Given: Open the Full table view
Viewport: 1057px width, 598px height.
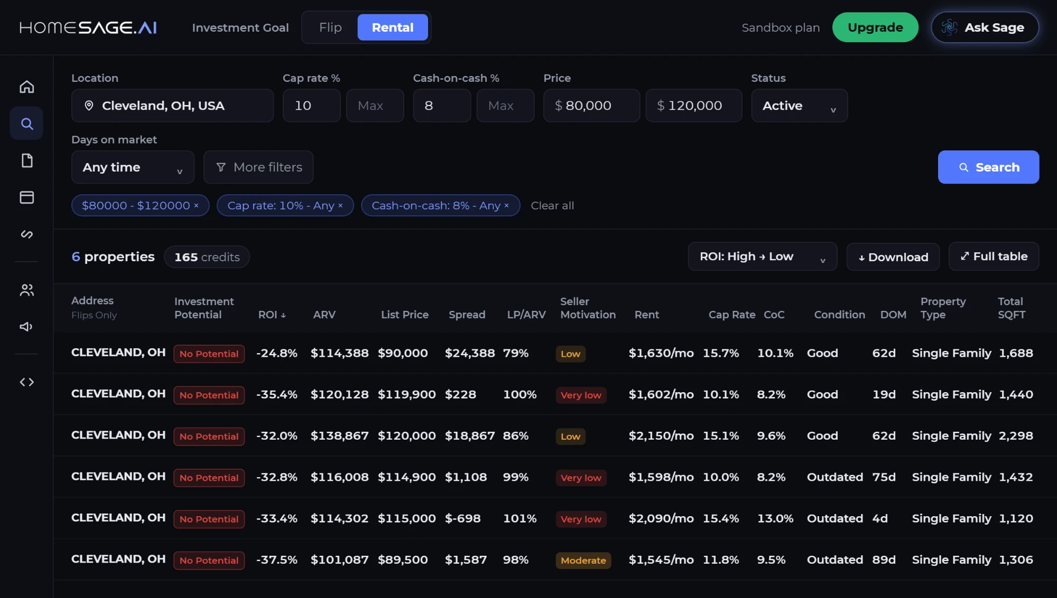Looking at the screenshot, I should click(994, 257).
